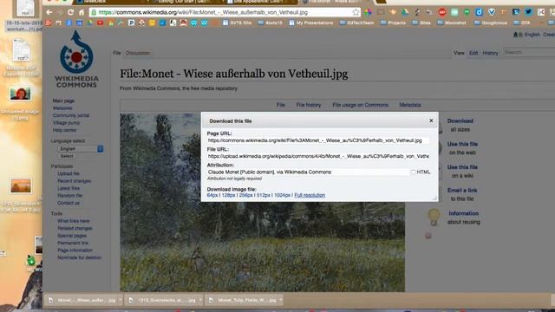This screenshot has height=312, width=555.
Task: Click the Attribution text field
Action: [308, 172]
